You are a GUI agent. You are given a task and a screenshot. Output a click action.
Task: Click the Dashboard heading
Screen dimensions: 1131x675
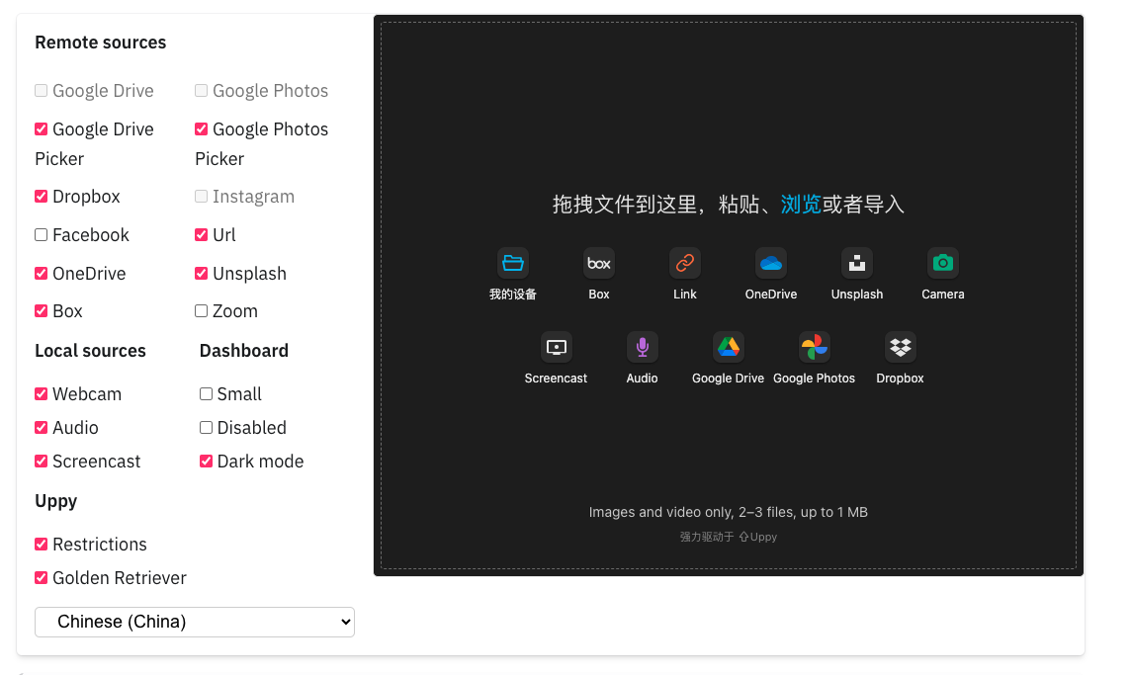(244, 351)
